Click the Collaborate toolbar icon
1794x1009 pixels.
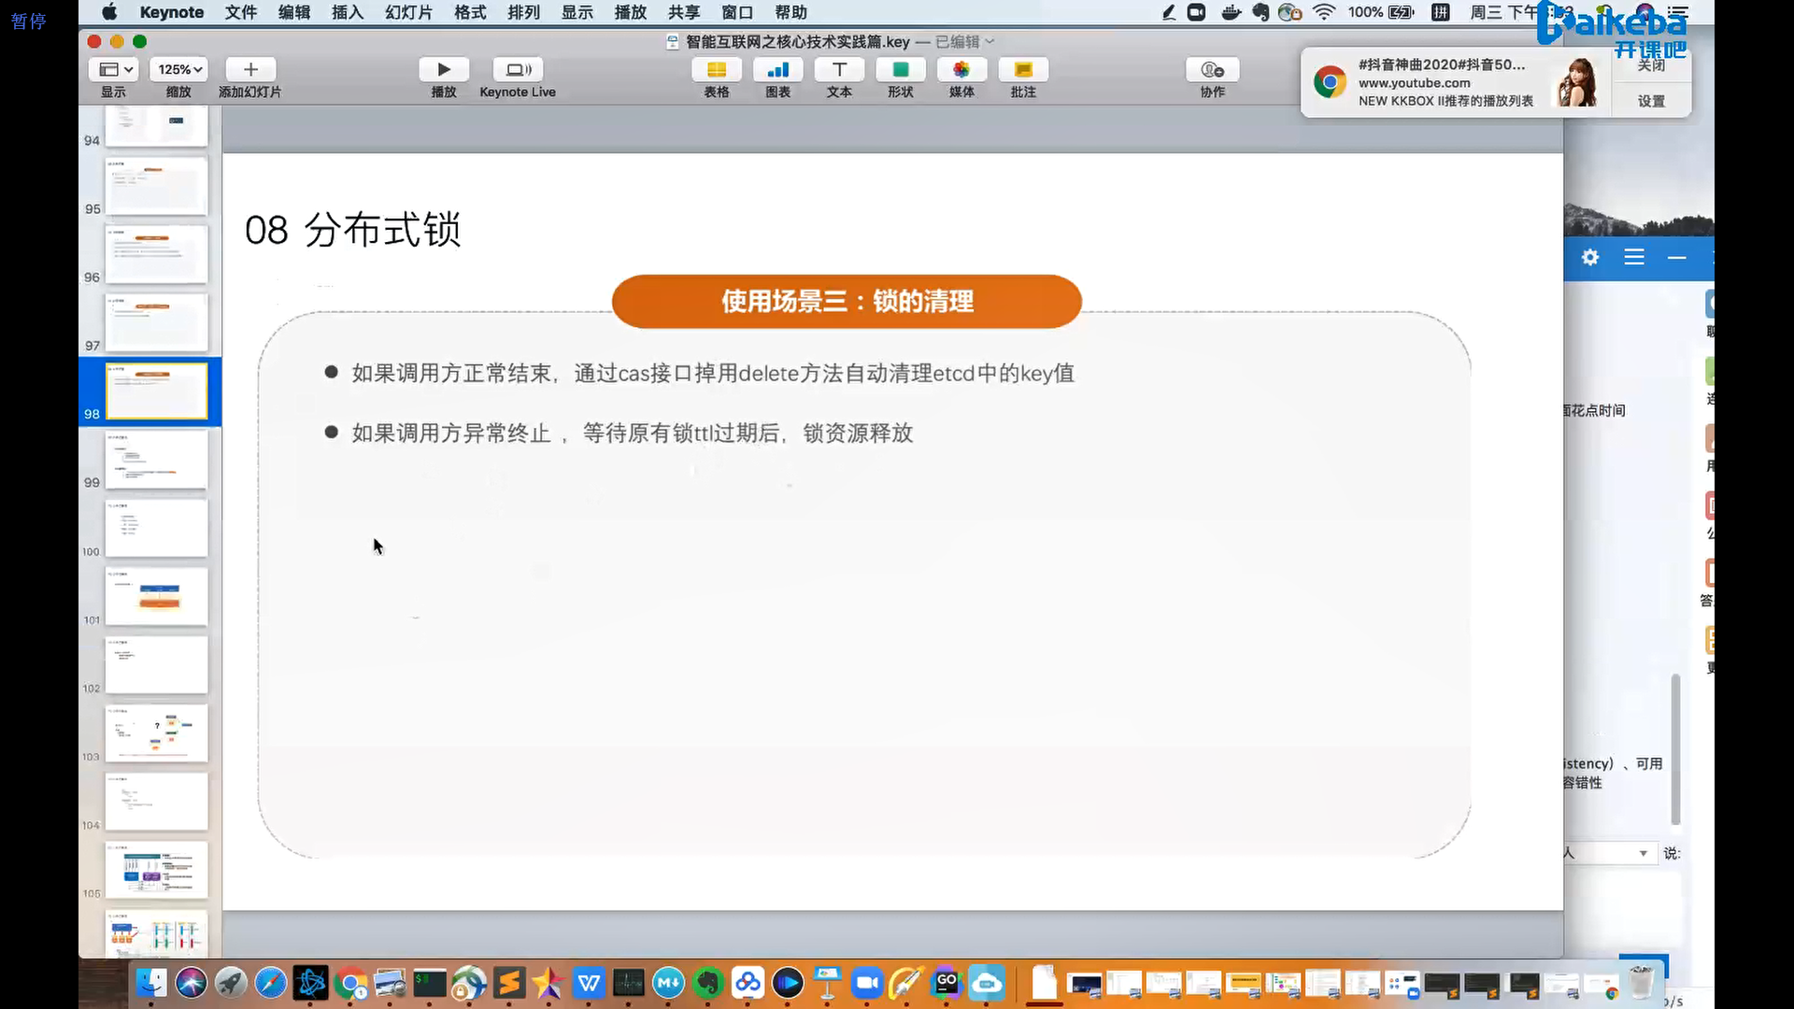point(1212,70)
